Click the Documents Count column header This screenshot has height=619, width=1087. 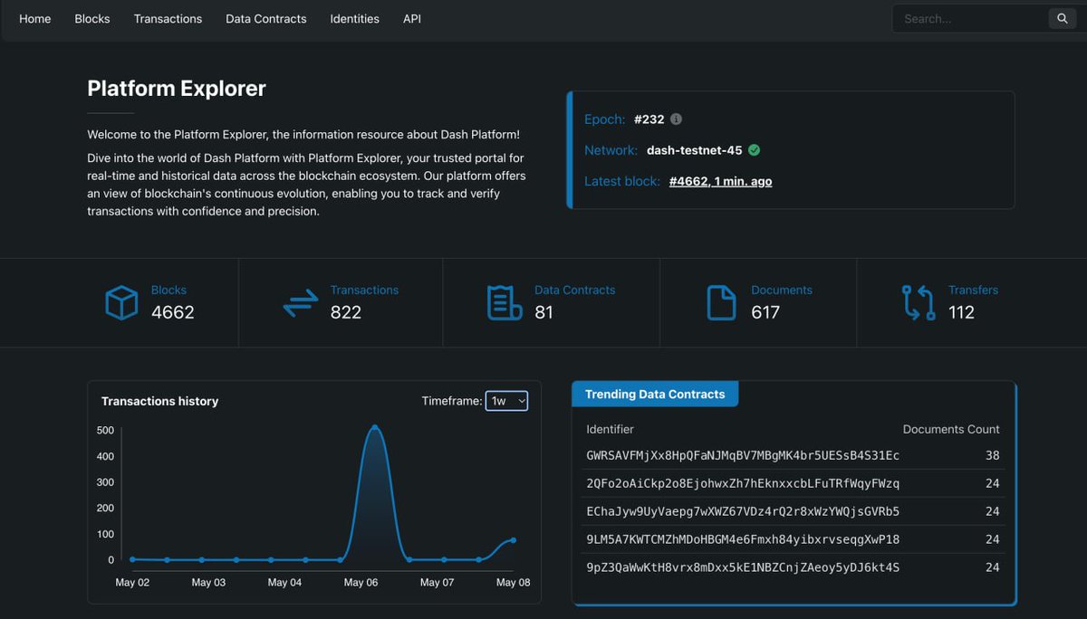[951, 429]
